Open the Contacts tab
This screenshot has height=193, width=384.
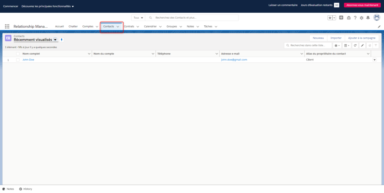tap(108, 26)
